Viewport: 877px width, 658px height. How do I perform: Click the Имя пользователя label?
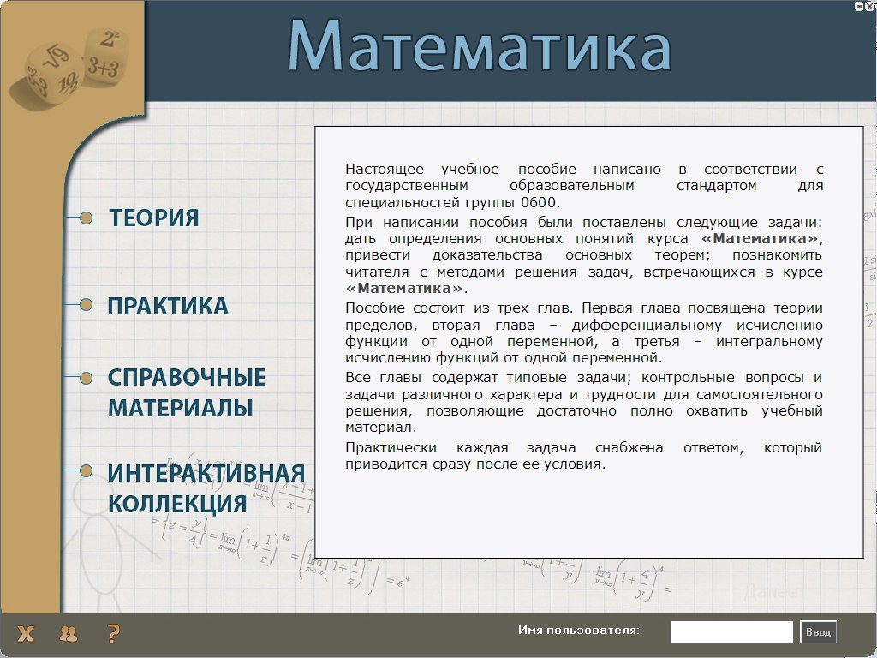pyautogui.click(x=578, y=631)
